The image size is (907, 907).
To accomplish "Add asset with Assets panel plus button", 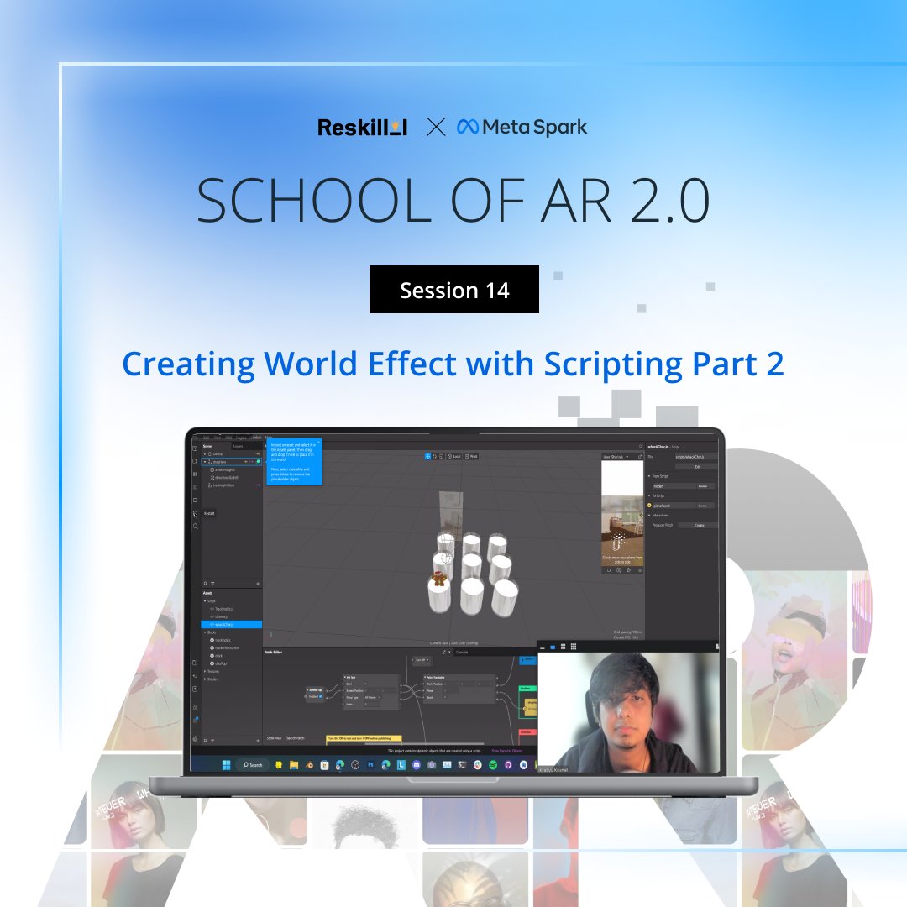I will click(x=258, y=741).
